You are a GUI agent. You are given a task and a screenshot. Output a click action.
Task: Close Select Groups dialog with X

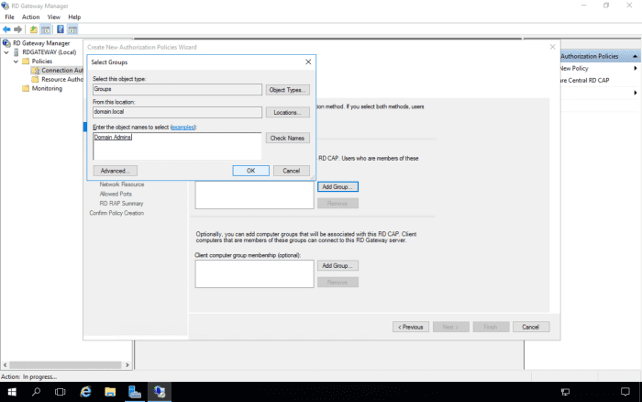308,61
